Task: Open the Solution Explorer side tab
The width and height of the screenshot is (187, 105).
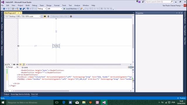Action: 185,17
